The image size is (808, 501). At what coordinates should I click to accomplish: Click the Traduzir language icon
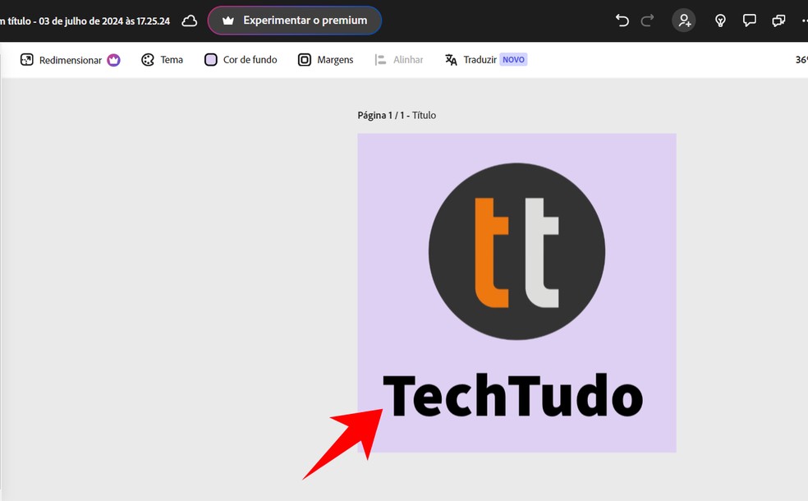click(x=451, y=60)
